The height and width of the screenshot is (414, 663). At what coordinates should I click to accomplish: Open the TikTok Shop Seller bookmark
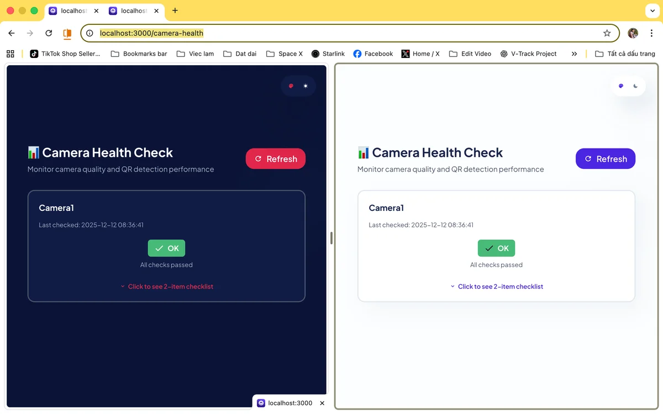click(x=65, y=54)
